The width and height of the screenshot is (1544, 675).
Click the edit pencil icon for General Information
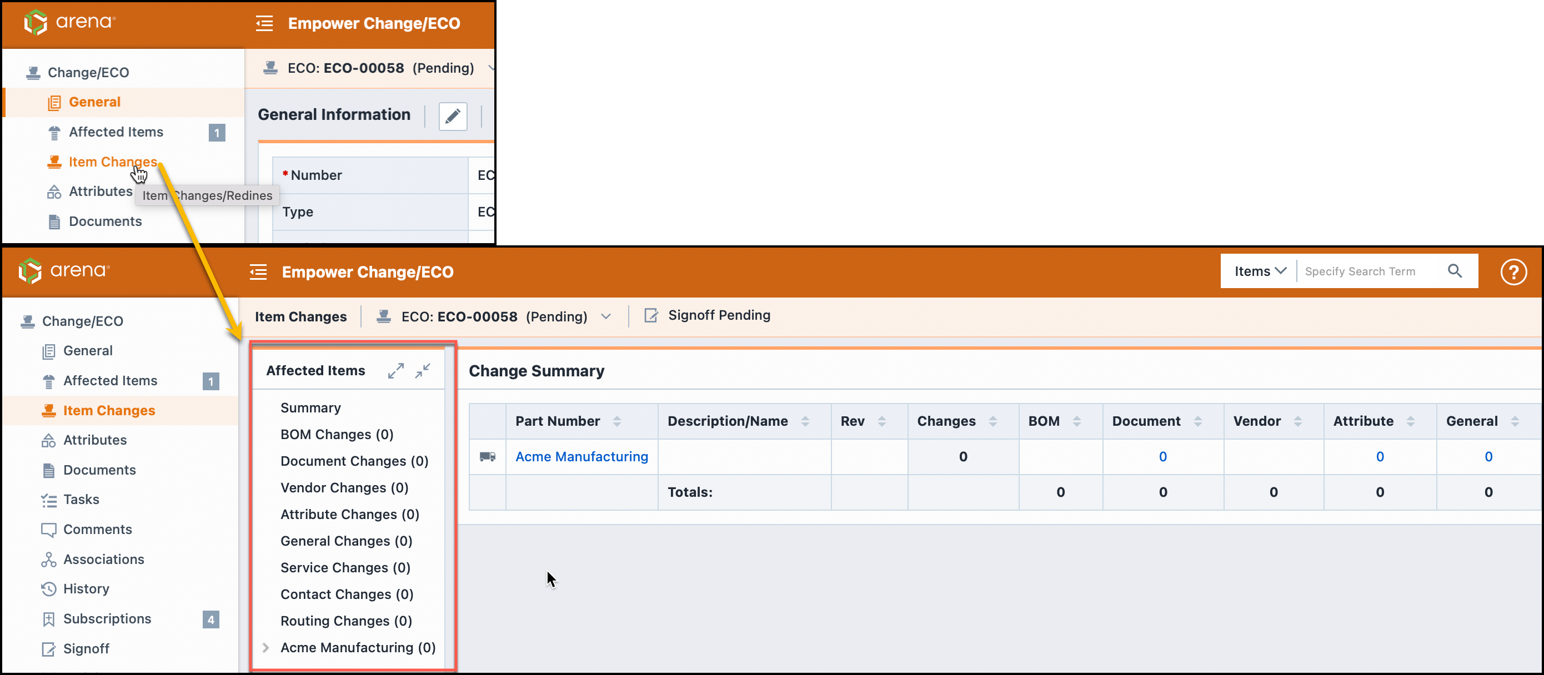[x=453, y=115]
